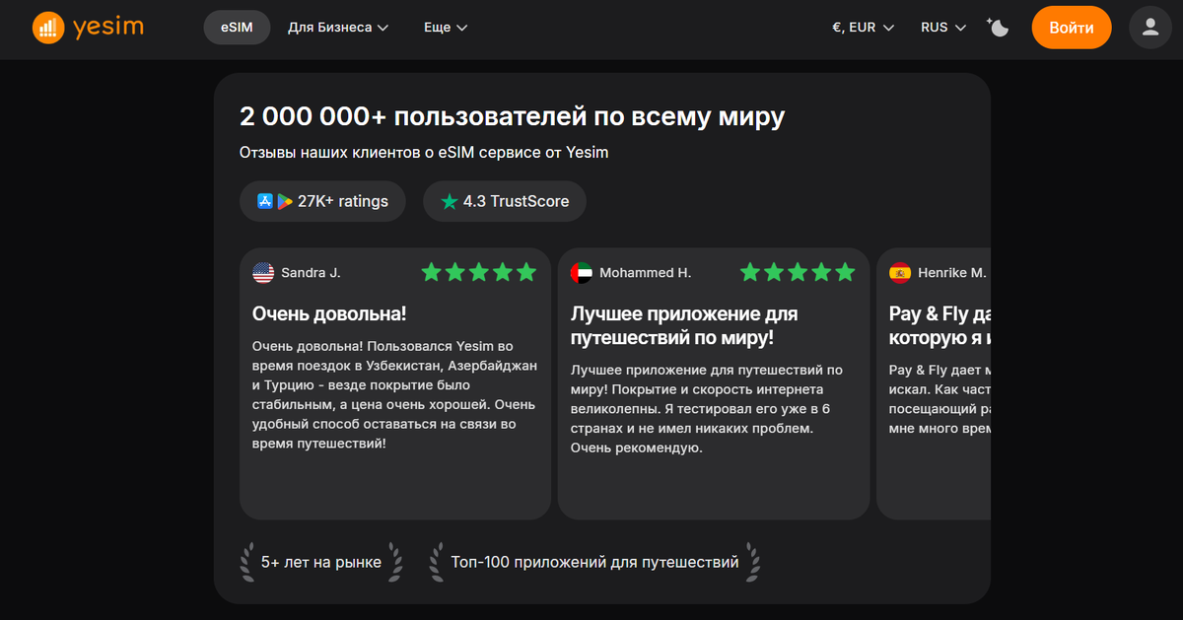Click the Spanish flag on Henrike M. review

[x=898, y=272]
